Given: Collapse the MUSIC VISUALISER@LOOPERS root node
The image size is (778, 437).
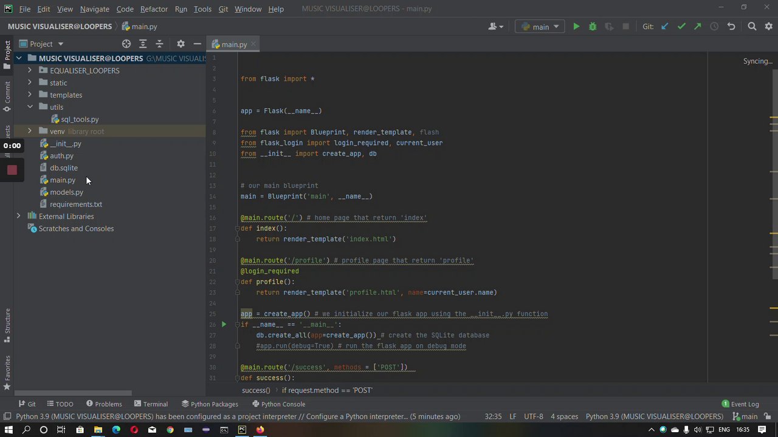Looking at the screenshot, I should coord(19,58).
